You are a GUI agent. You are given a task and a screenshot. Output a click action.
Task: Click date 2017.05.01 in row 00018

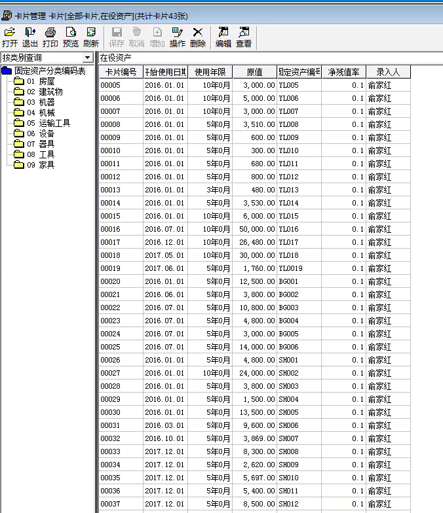[x=166, y=255]
